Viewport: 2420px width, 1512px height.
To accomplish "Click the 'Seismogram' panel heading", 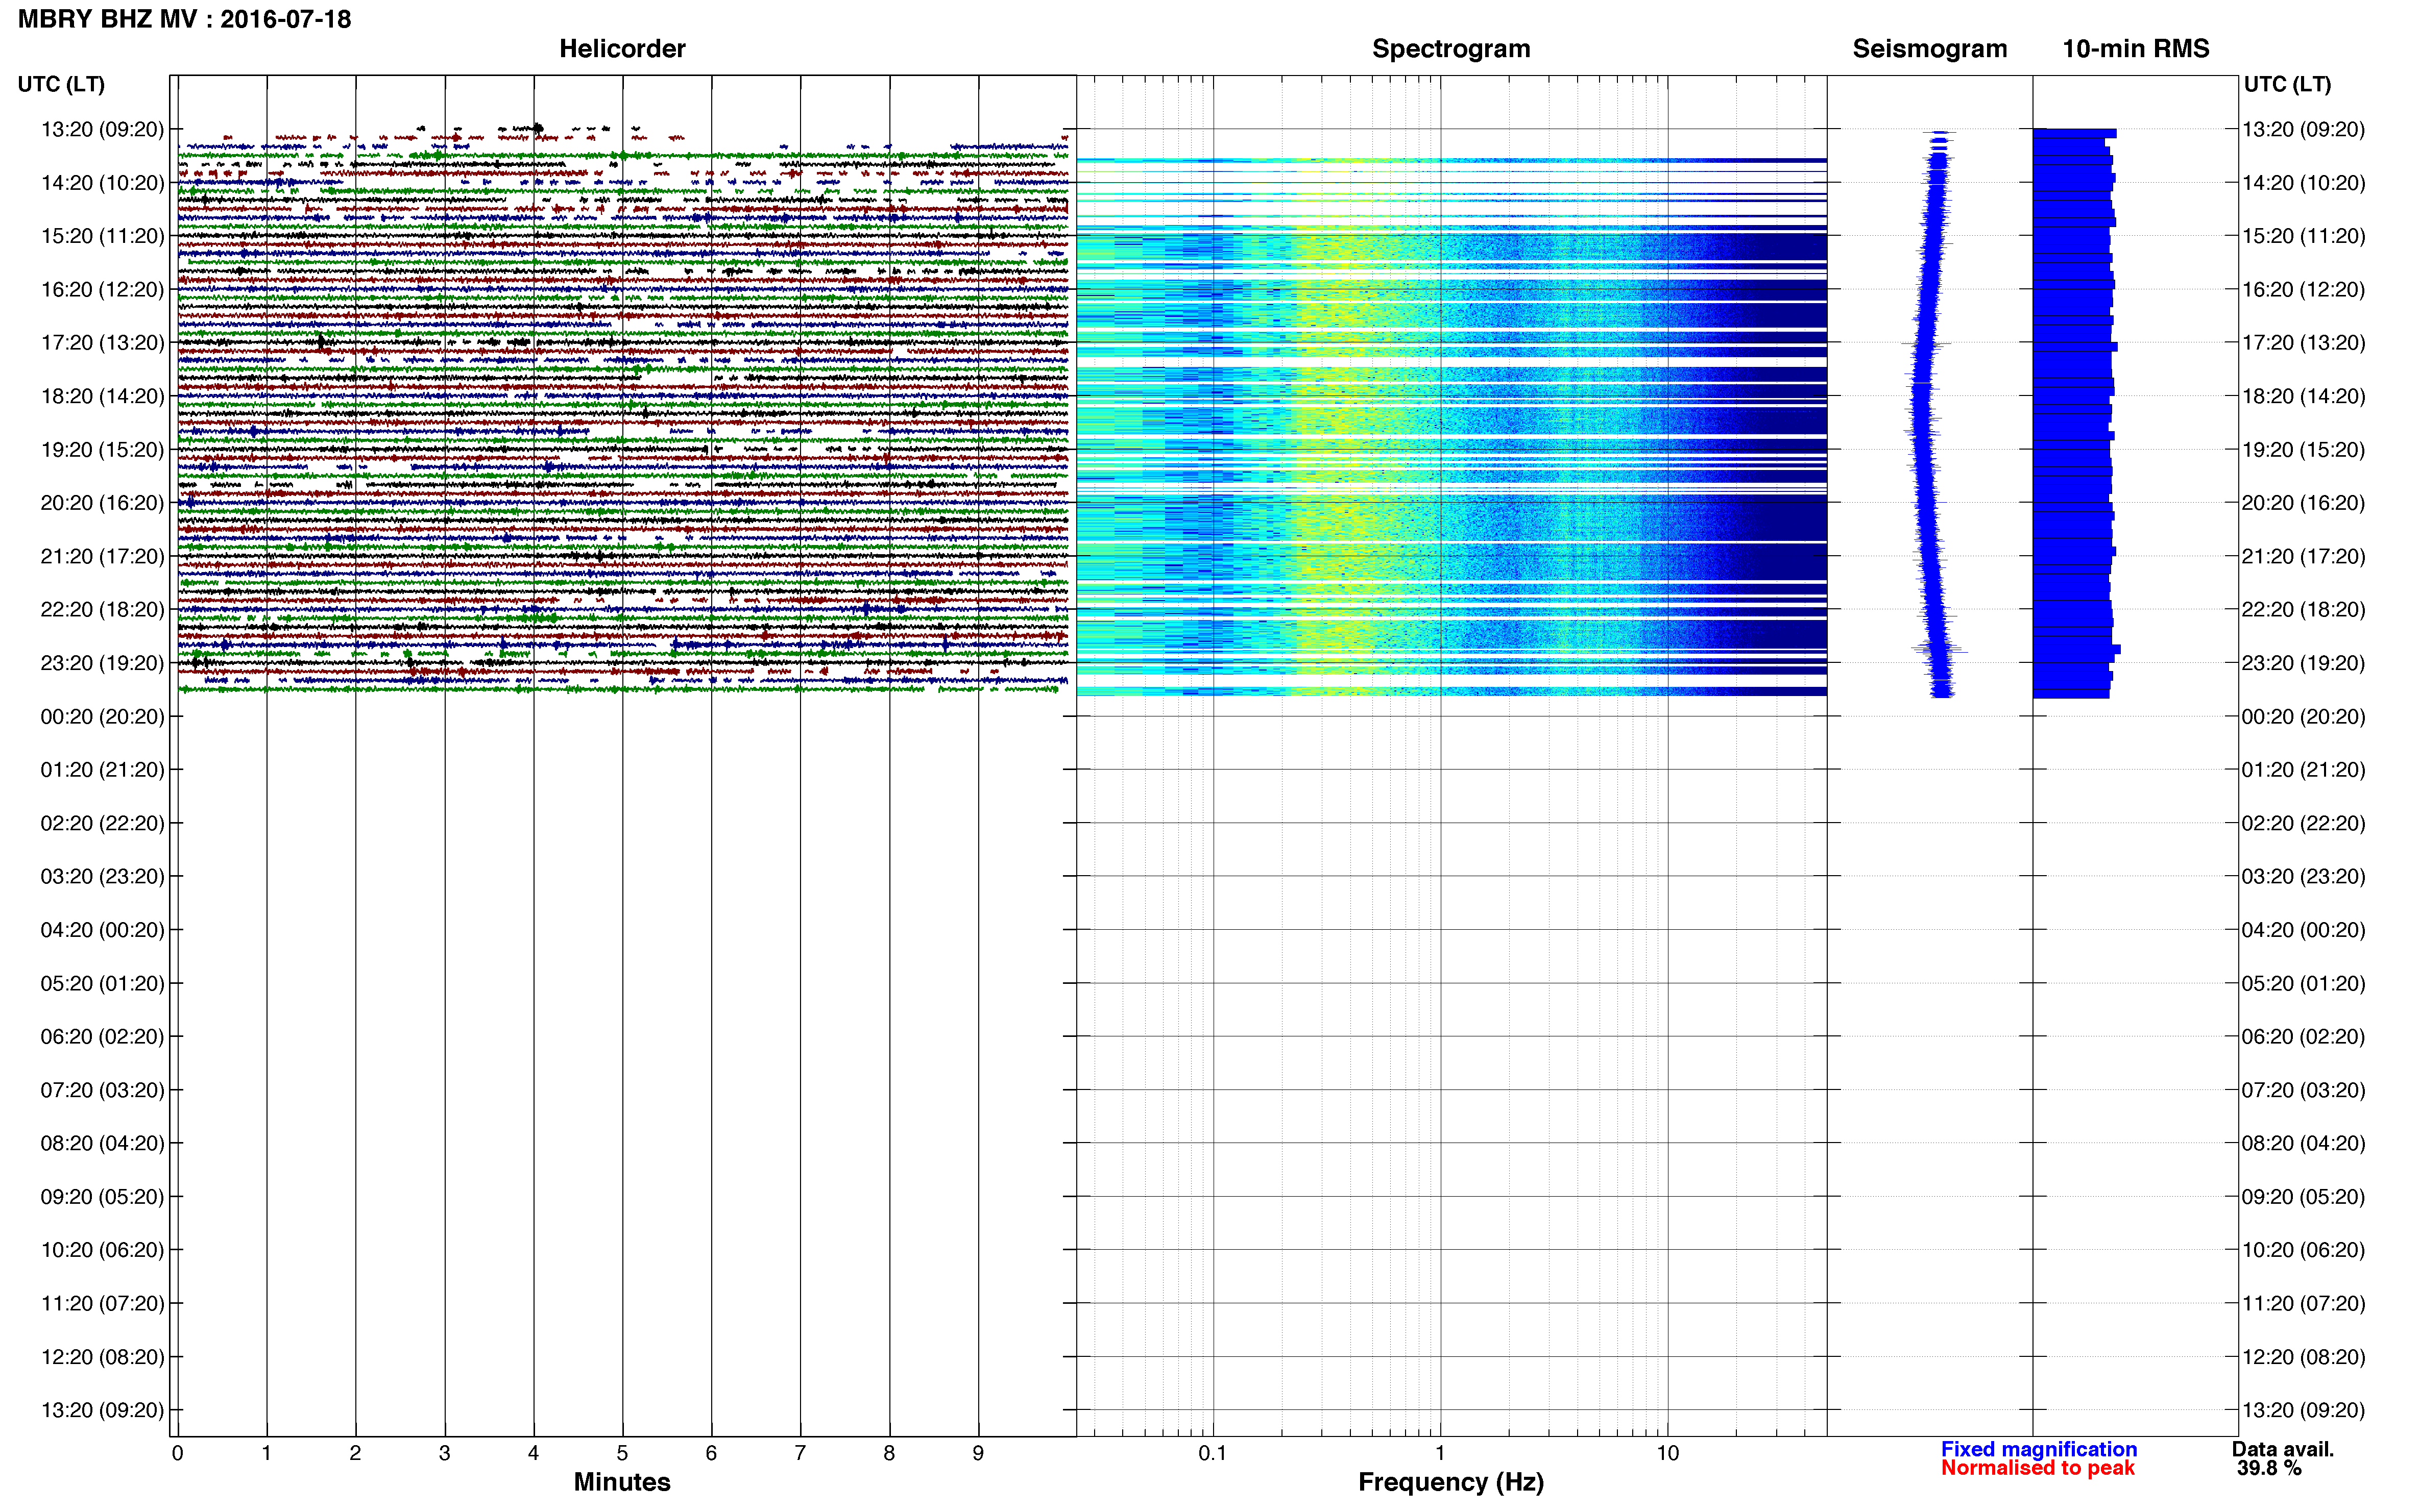I will pos(1930,49).
